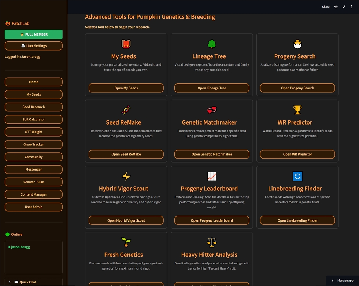This screenshot has width=359, height=286.
Task: Open User Settings in sidebar
Action: pos(34,46)
